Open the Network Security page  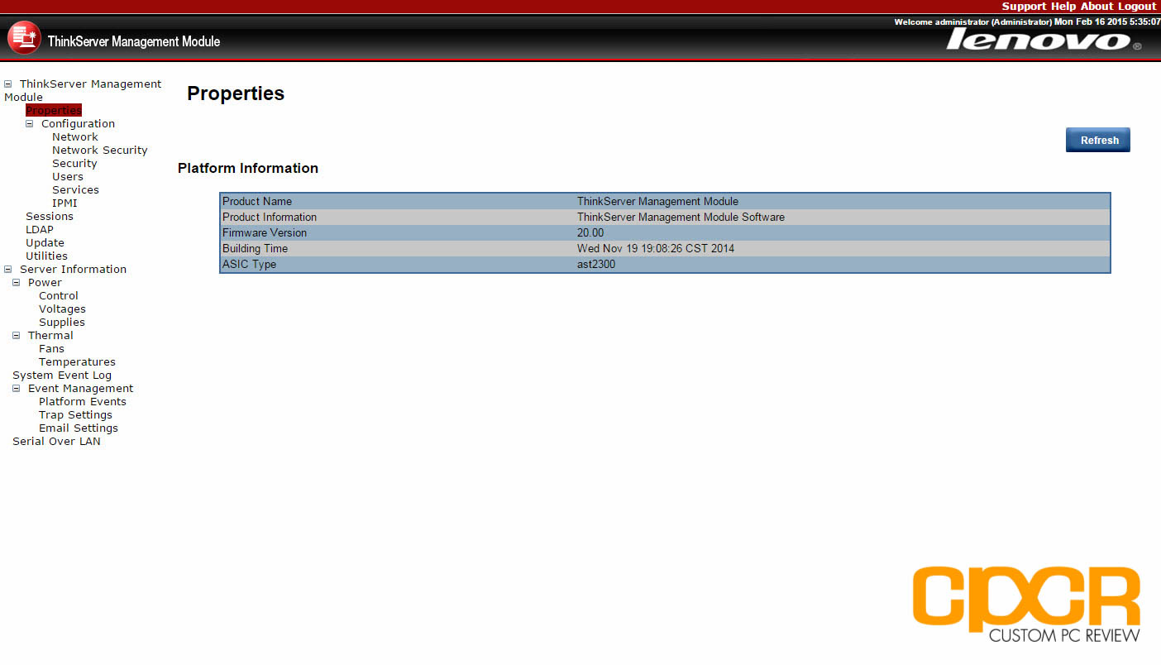pyautogui.click(x=100, y=151)
